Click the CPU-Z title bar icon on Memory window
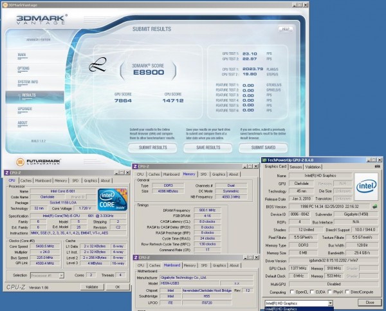The image size is (386, 311). 134,165
